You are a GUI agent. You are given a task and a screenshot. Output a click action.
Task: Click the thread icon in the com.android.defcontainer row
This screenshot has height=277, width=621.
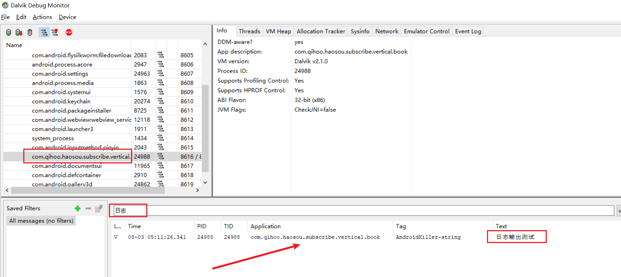[x=160, y=175]
